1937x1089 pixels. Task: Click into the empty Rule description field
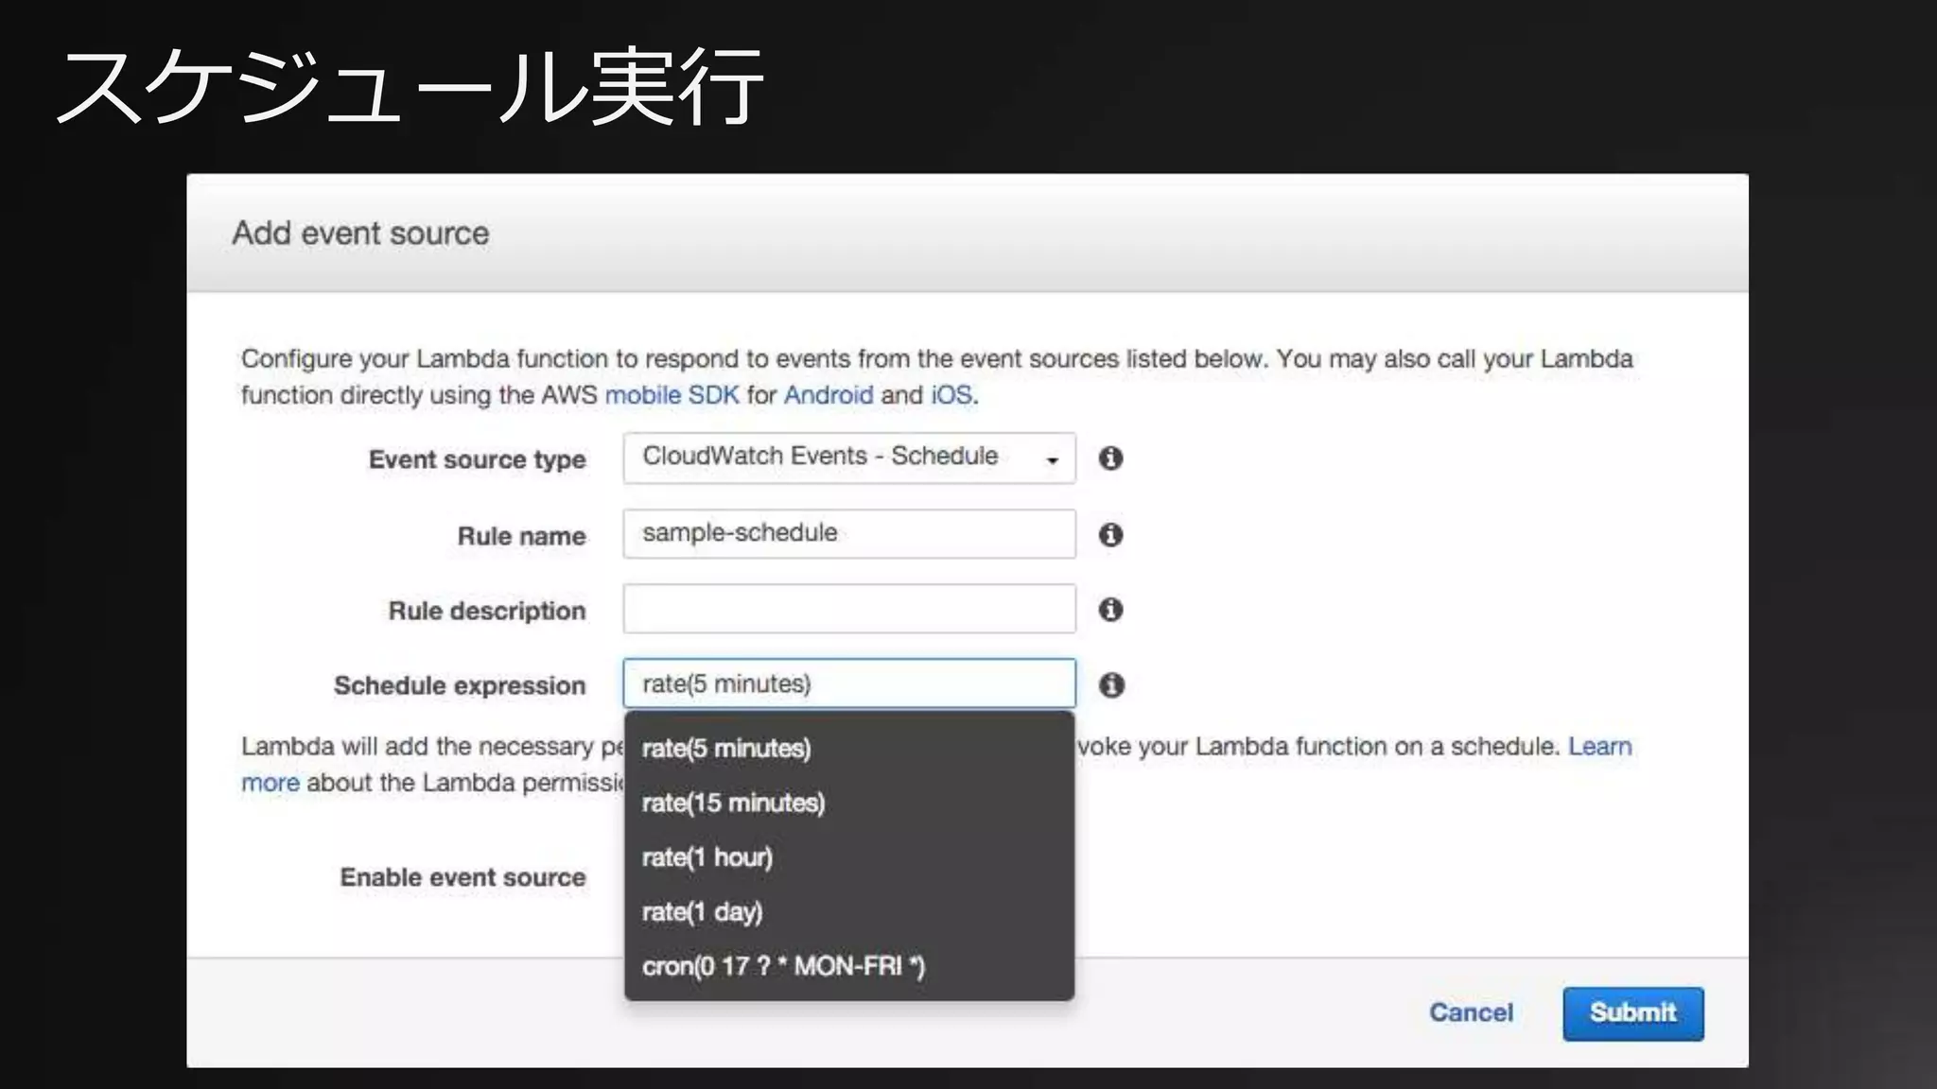[848, 609]
